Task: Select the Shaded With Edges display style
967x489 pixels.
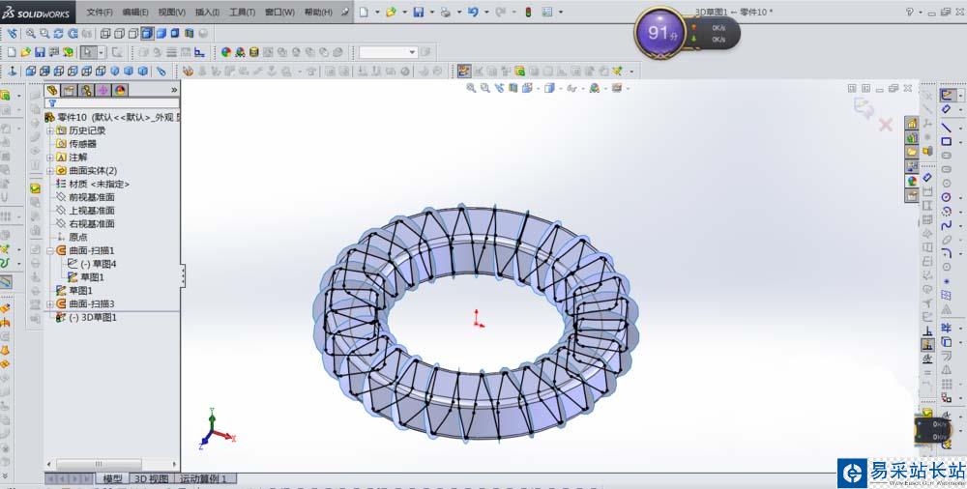Action: pos(147,33)
